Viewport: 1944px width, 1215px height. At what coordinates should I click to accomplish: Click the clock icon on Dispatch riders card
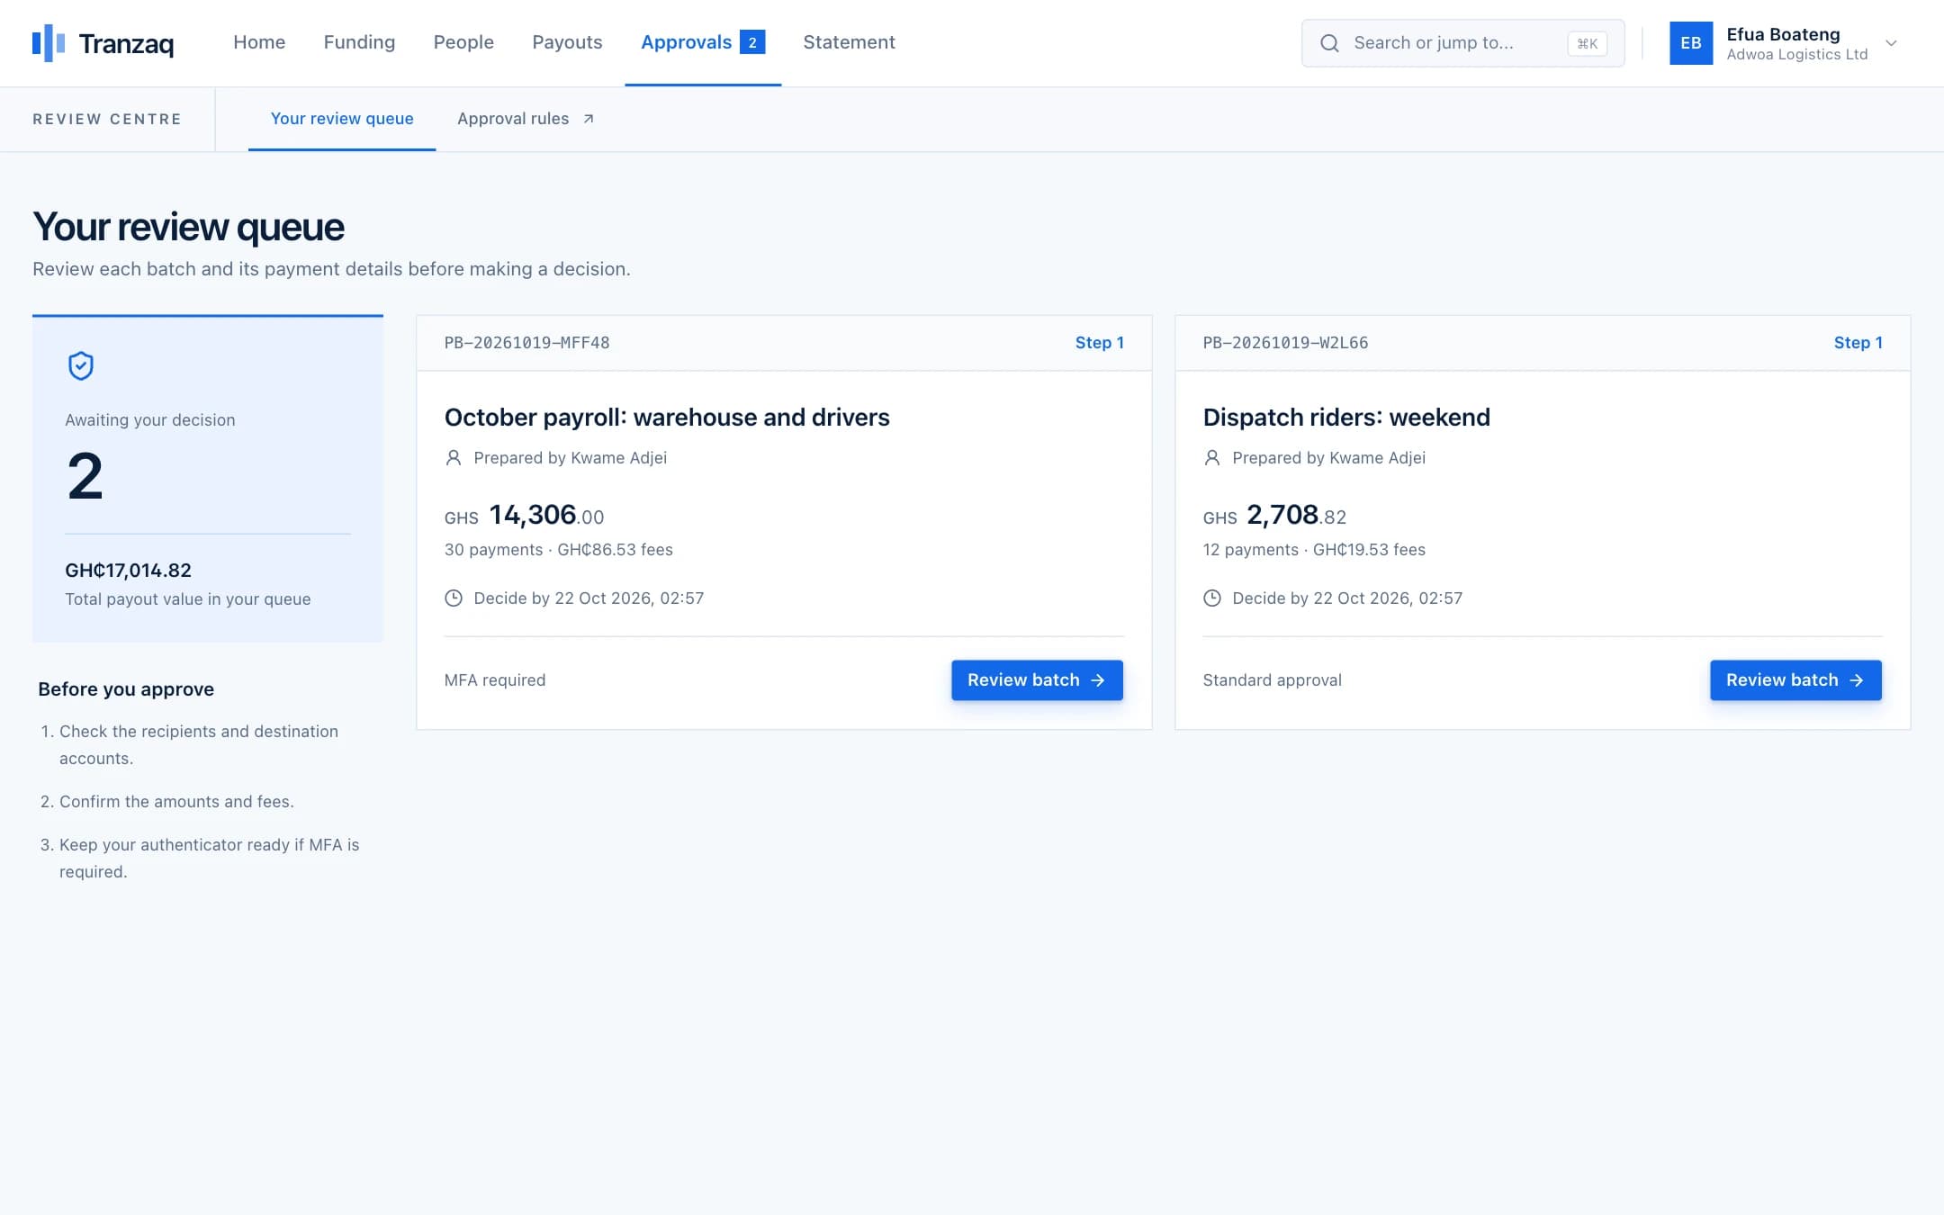1212,598
